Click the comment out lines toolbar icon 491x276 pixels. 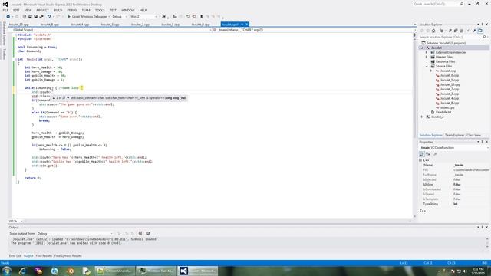tap(188, 17)
